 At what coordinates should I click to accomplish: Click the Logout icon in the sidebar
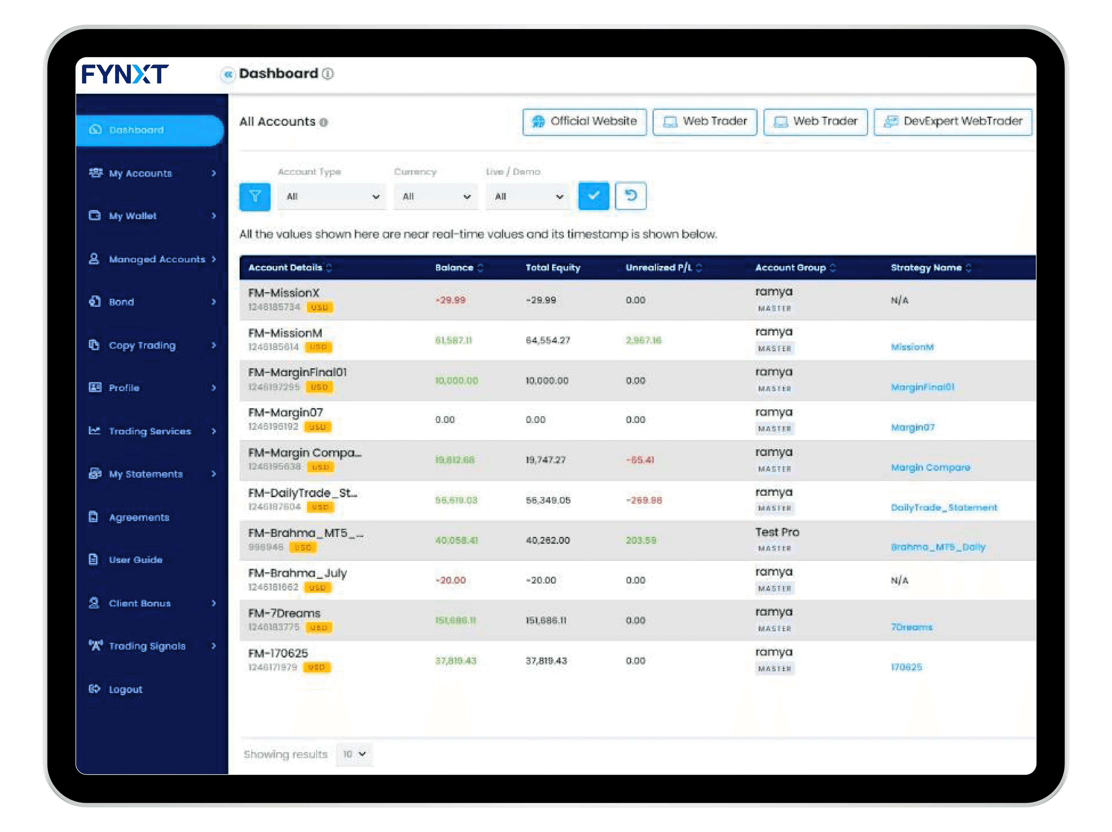tap(95, 689)
